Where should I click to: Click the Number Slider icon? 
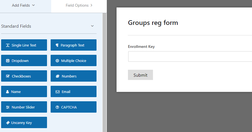click(8, 107)
